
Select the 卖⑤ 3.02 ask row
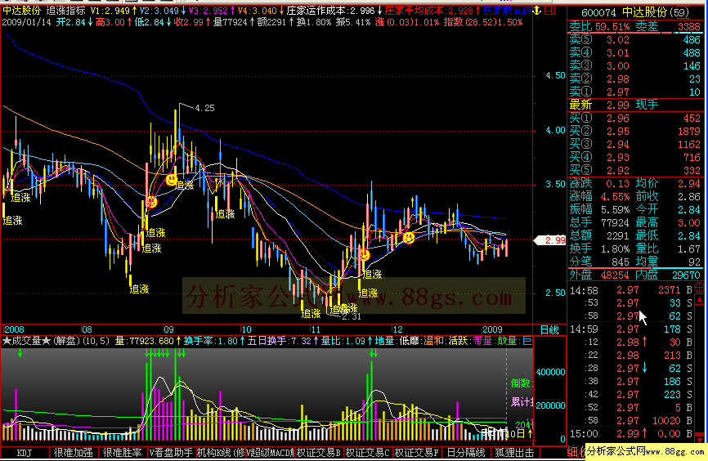click(x=635, y=40)
